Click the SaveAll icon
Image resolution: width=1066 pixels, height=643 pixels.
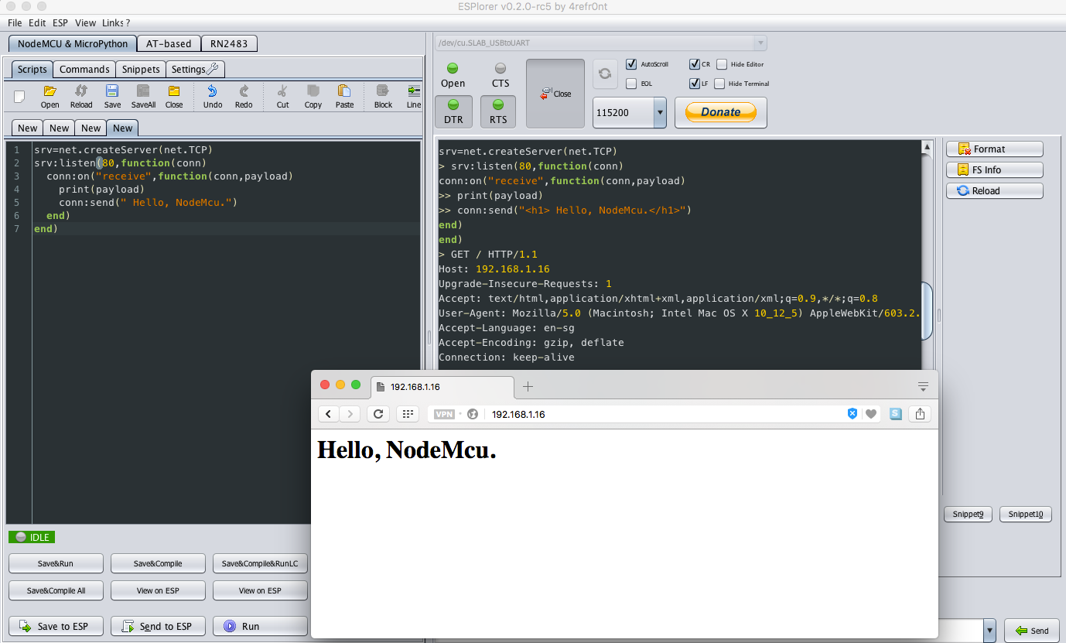click(x=142, y=94)
